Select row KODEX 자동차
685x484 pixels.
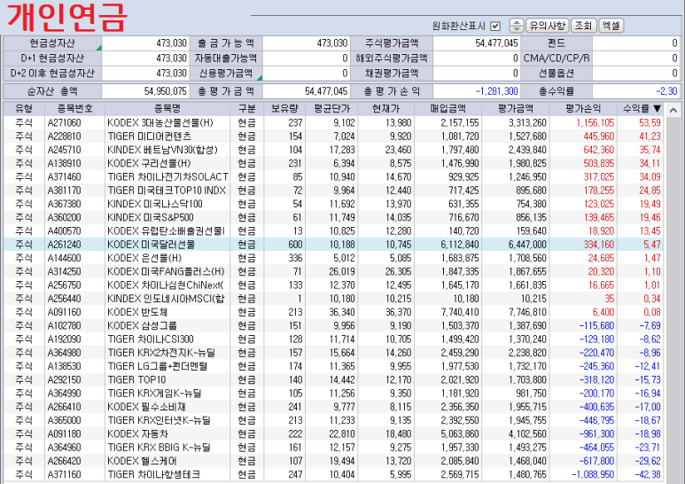(x=334, y=434)
